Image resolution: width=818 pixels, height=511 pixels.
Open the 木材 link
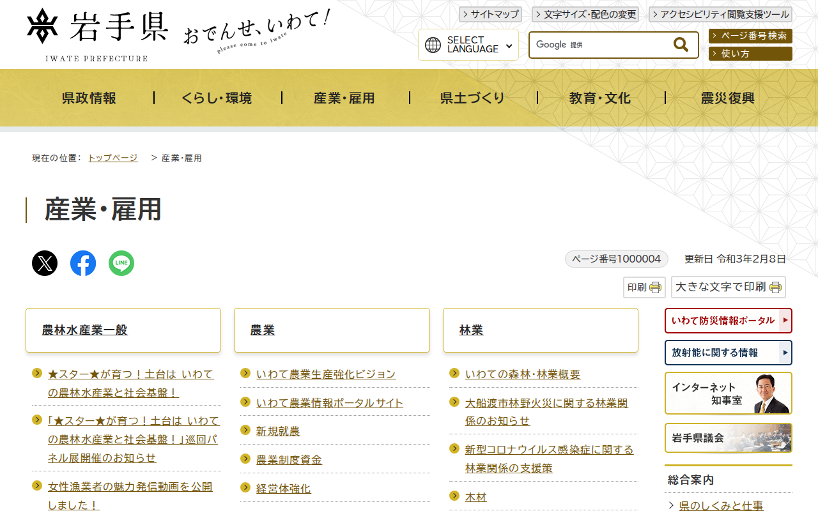click(476, 497)
